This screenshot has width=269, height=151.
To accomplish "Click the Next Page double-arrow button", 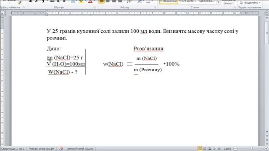I will (267, 143).
